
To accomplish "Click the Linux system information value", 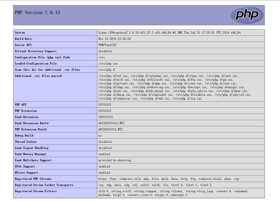I will [x=169, y=33].
